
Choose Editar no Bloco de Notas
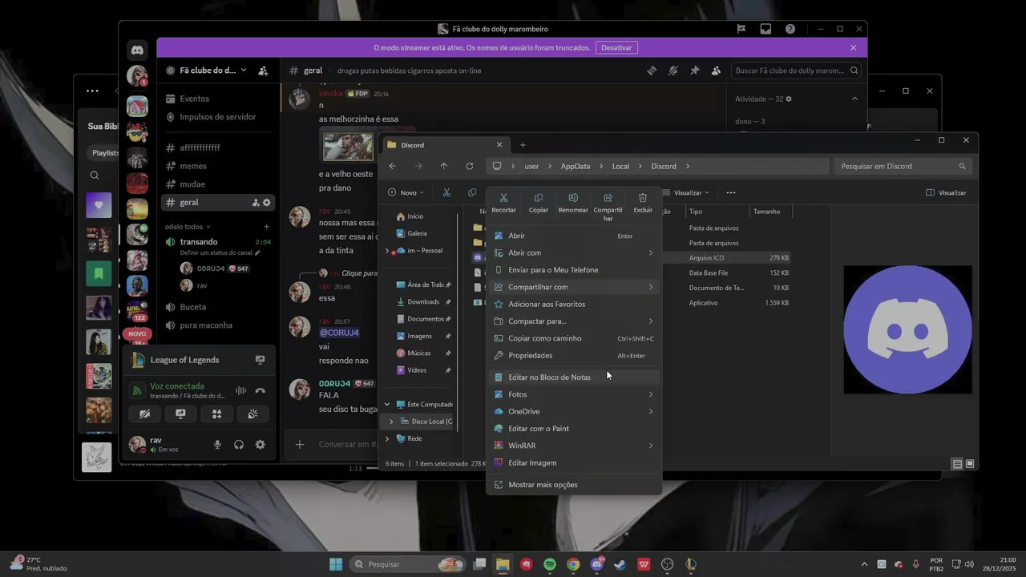coord(574,377)
